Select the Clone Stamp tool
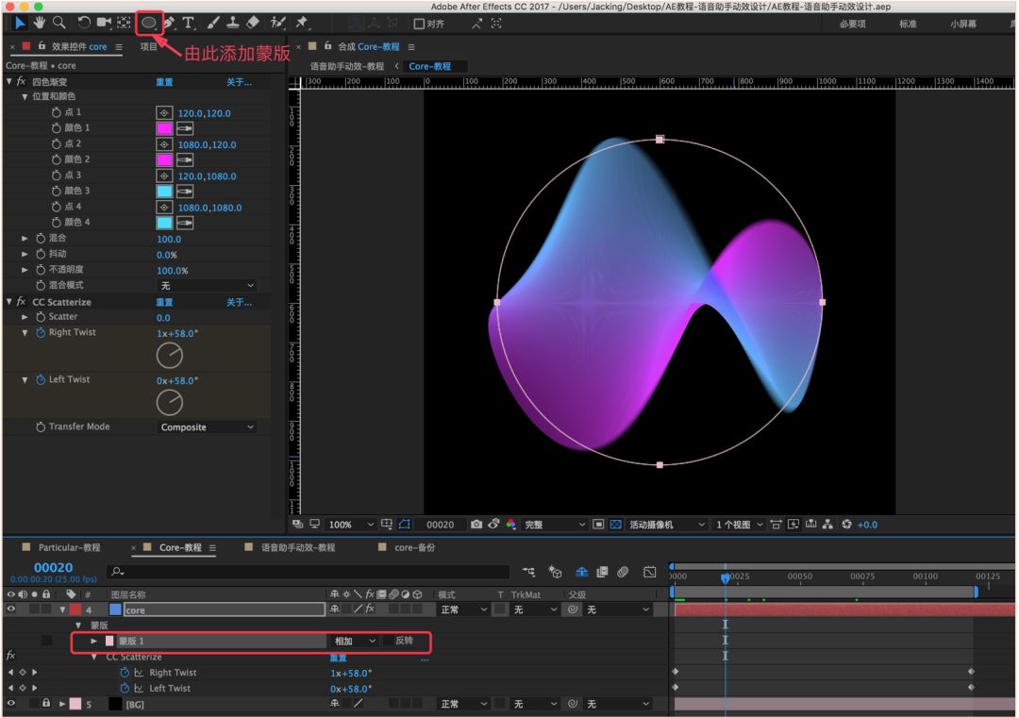This screenshot has height=718, width=1019. pyautogui.click(x=233, y=24)
